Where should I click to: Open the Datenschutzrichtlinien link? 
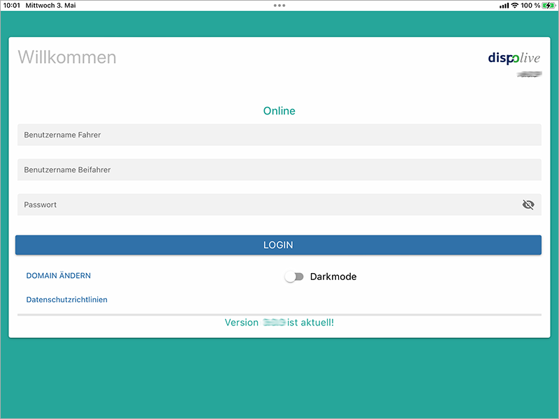(x=66, y=300)
